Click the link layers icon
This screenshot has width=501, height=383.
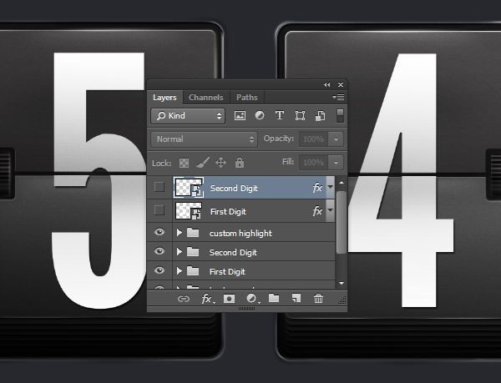pyautogui.click(x=185, y=299)
